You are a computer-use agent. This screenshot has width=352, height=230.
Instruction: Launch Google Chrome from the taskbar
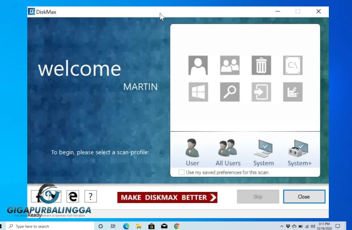177,226
